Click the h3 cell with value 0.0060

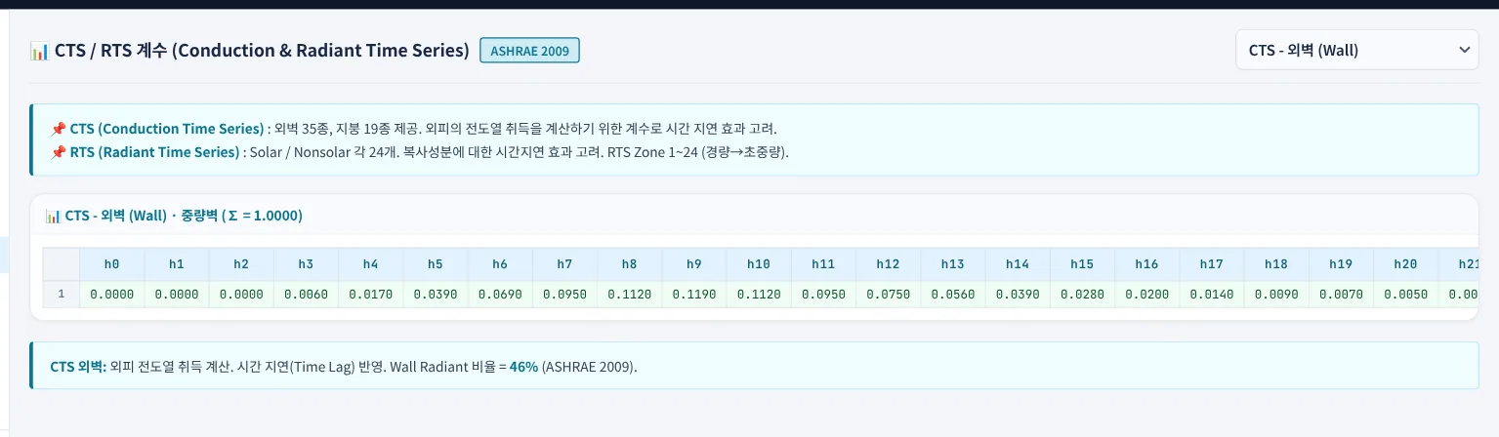306,294
